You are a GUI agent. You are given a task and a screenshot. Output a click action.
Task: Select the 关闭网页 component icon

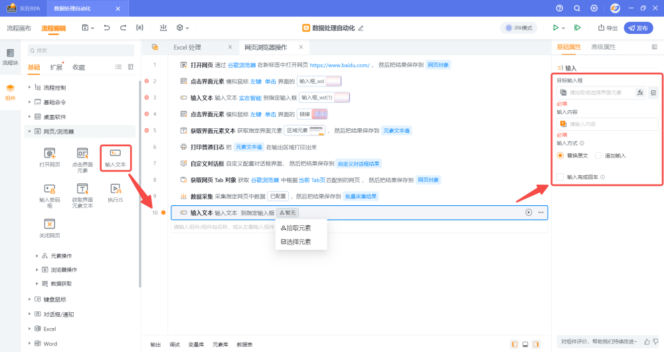click(49, 224)
